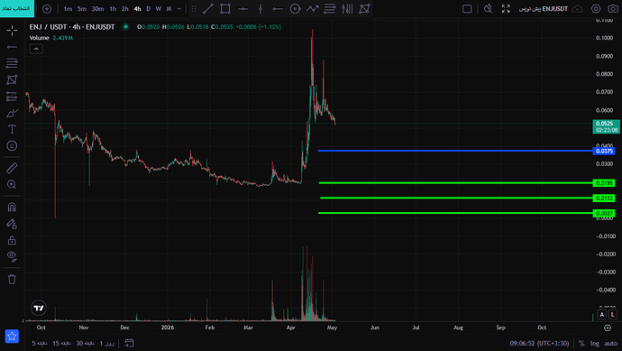Set the 5-minute range shortcut

pos(40,343)
